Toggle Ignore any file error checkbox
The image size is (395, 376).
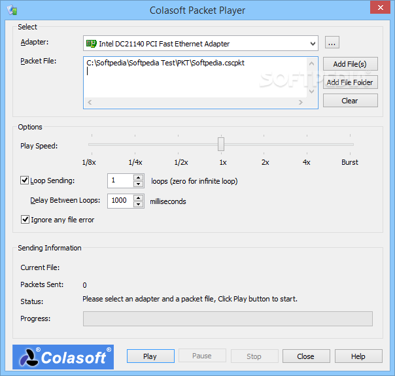(25, 219)
